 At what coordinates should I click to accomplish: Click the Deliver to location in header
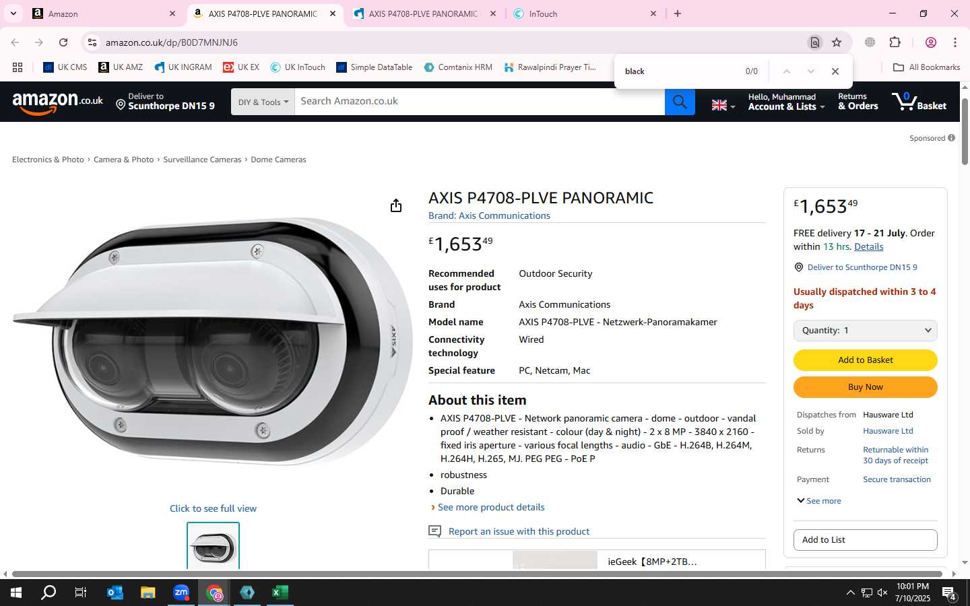165,102
